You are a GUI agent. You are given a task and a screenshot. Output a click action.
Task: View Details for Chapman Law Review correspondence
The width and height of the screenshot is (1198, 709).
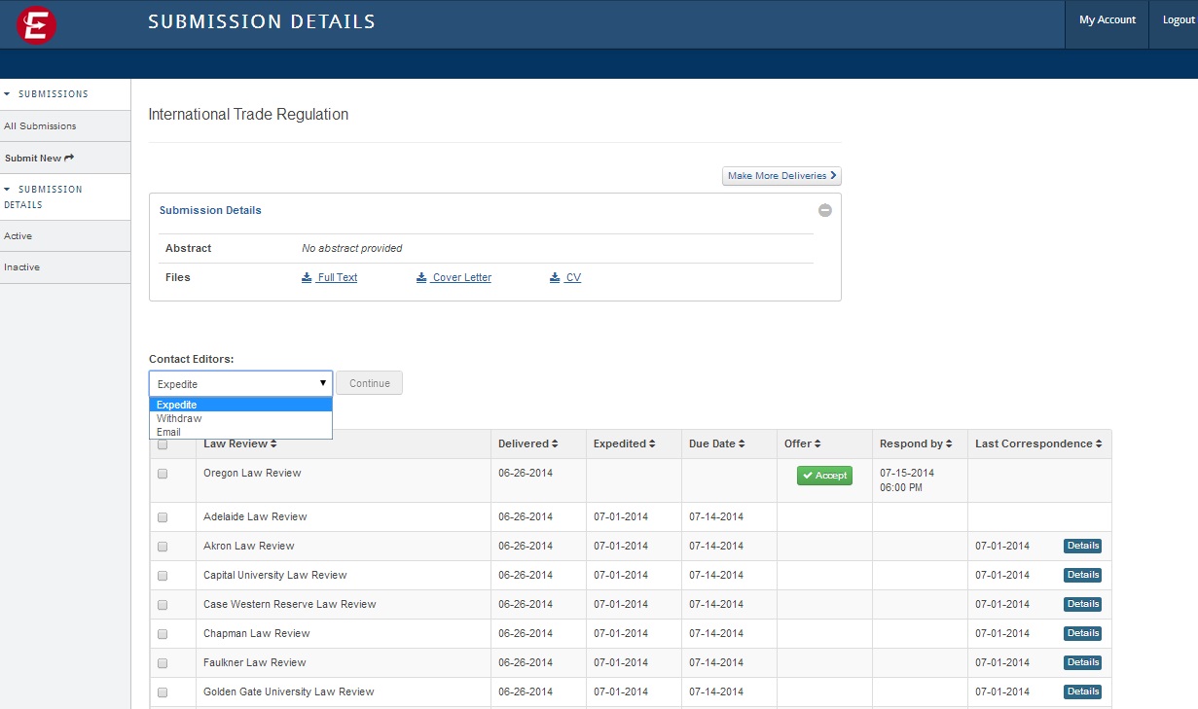[x=1082, y=633]
